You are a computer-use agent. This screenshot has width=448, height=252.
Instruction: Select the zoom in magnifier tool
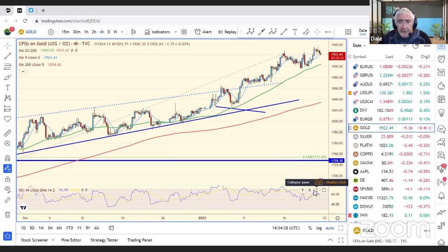pos(7,143)
